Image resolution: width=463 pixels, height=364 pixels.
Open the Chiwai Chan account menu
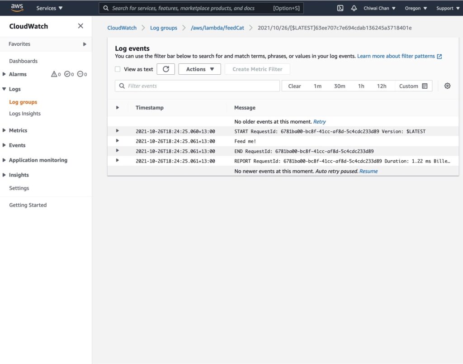pyautogui.click(x=379, y=8)
